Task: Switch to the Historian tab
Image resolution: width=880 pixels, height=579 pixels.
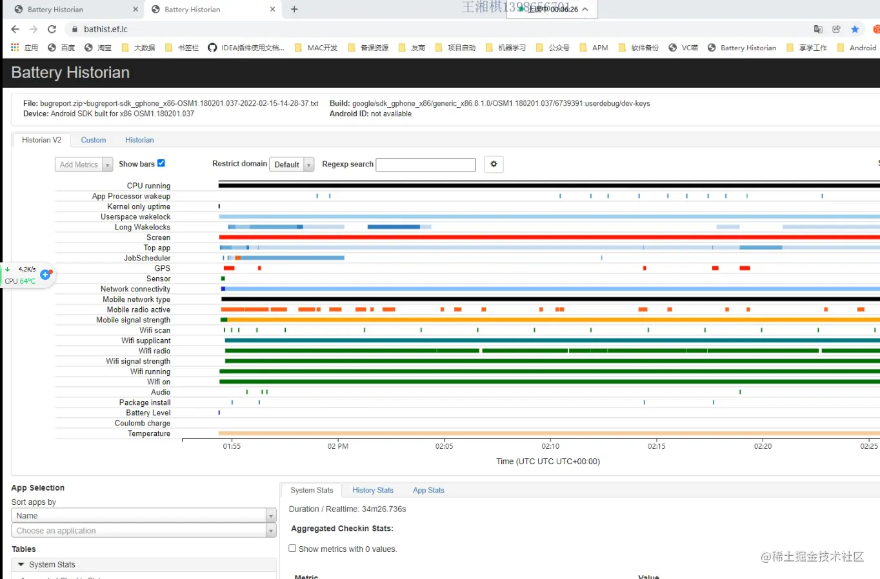Action: 139,140
